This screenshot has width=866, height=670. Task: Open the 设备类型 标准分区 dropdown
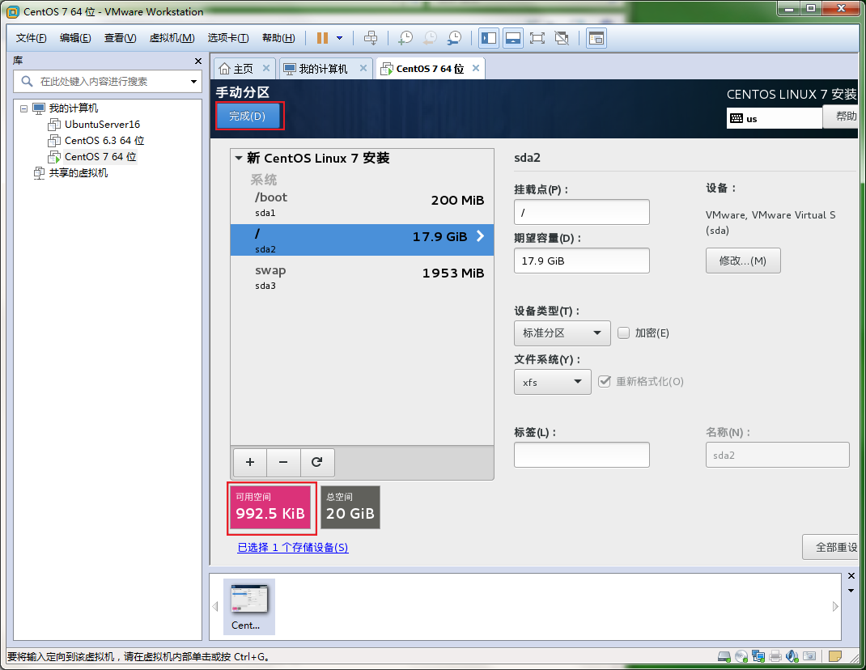click(562, 333)
